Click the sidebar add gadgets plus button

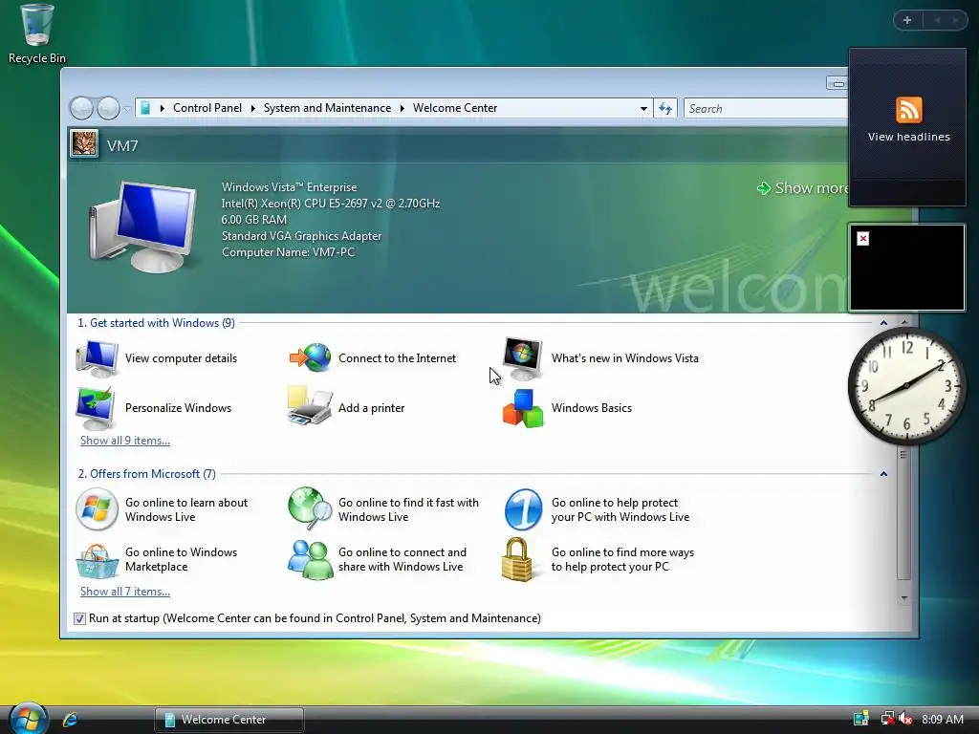point(907,20)
